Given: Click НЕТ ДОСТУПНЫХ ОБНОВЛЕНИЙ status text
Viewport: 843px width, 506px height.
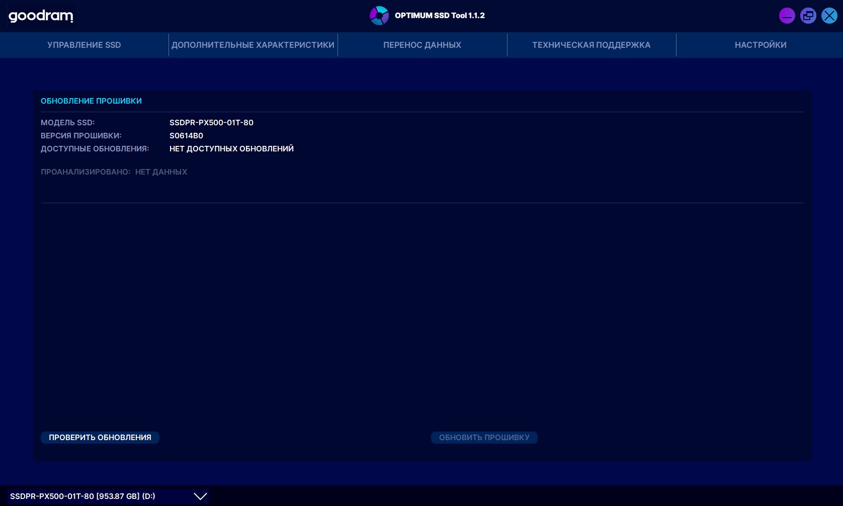Looking at the screenshot, I should [x=231, y=149].
